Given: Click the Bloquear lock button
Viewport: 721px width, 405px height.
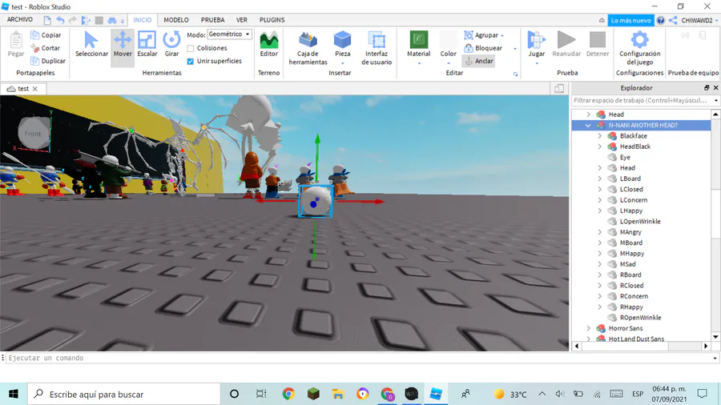Looking at the screenshot, I should click(x=483, y=48).
